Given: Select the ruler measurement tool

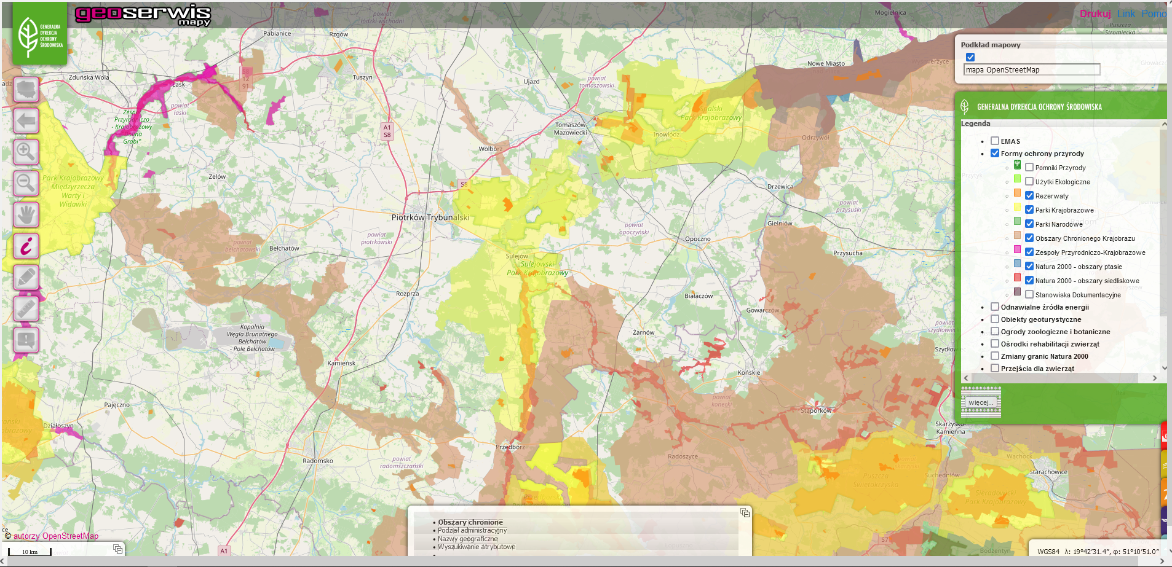Looking at the screenshot, I should [x=26, y=308].
